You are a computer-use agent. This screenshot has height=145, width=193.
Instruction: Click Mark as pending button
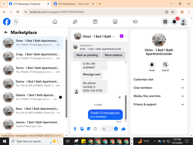(87, 55)
